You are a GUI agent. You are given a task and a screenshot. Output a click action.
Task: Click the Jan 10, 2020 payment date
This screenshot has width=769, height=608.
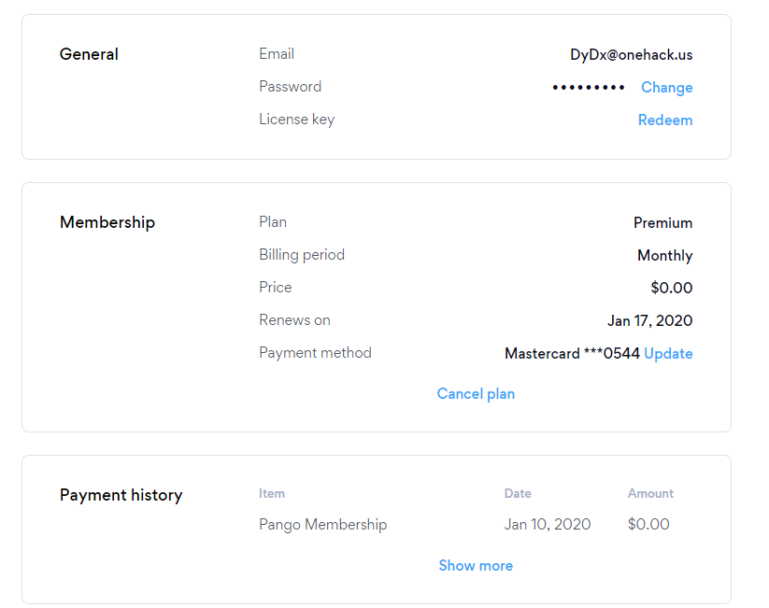click(548, 524)
